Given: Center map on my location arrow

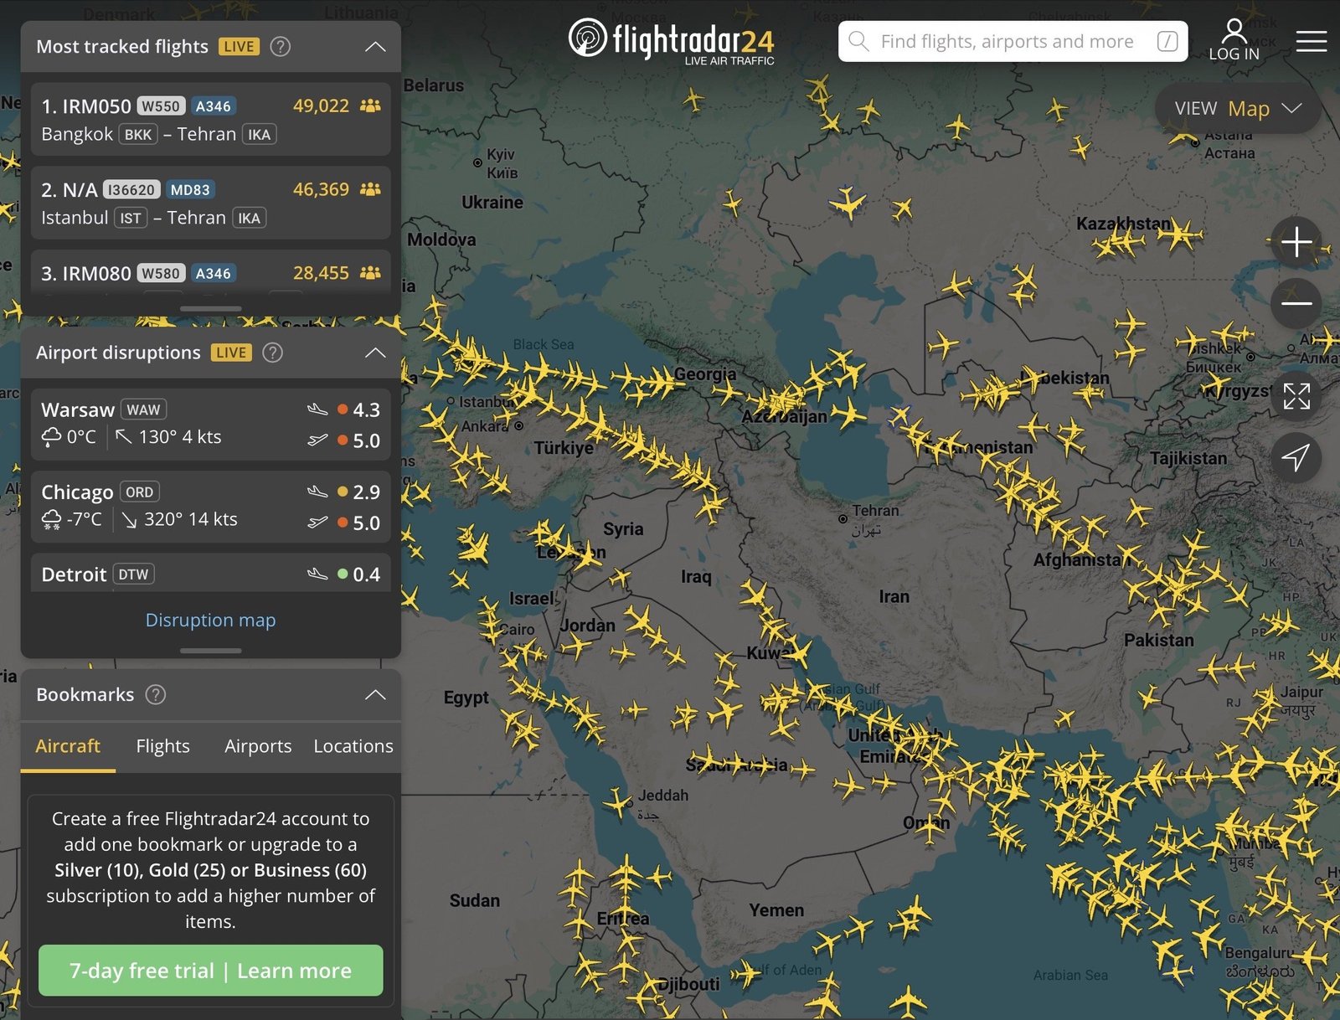Looking at the screenshot, I should [x=1296, y=457].
